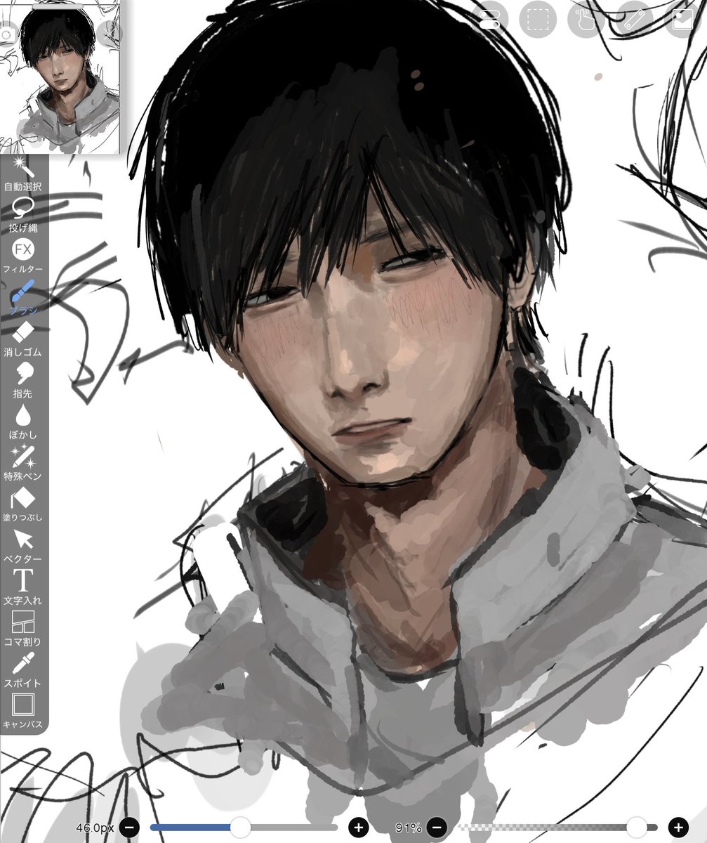Open the Canvas tool
Viewport: 707px width, 843px height.
(23, 710)
